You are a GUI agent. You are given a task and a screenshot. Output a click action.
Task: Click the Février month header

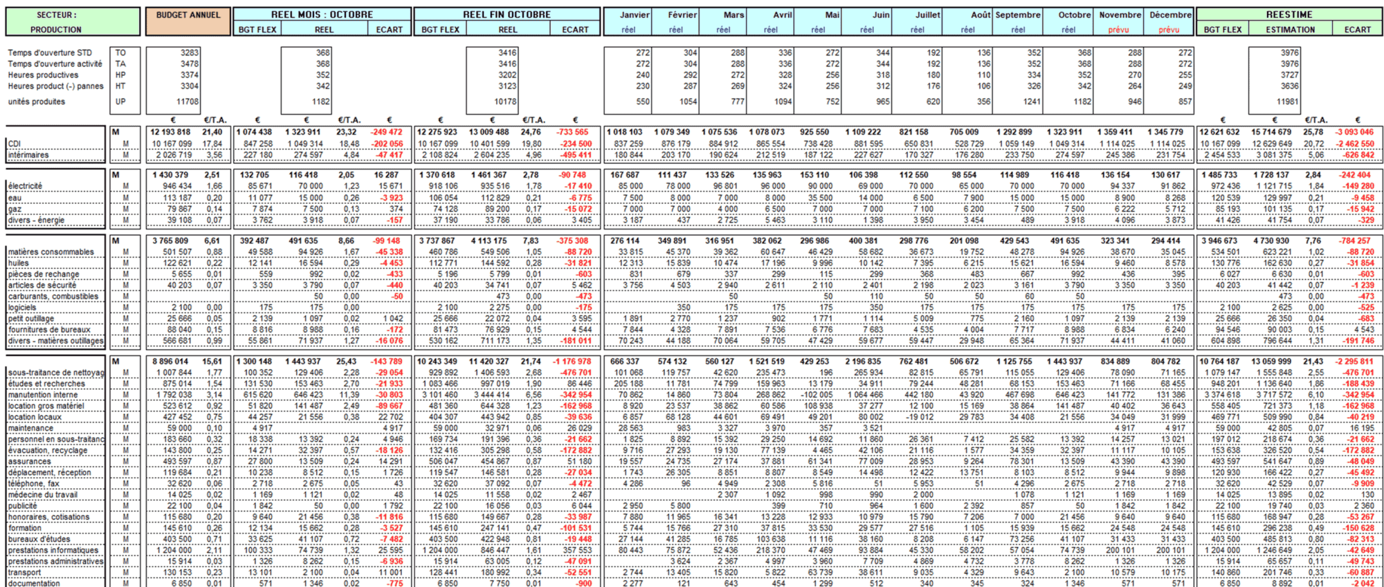682,15
